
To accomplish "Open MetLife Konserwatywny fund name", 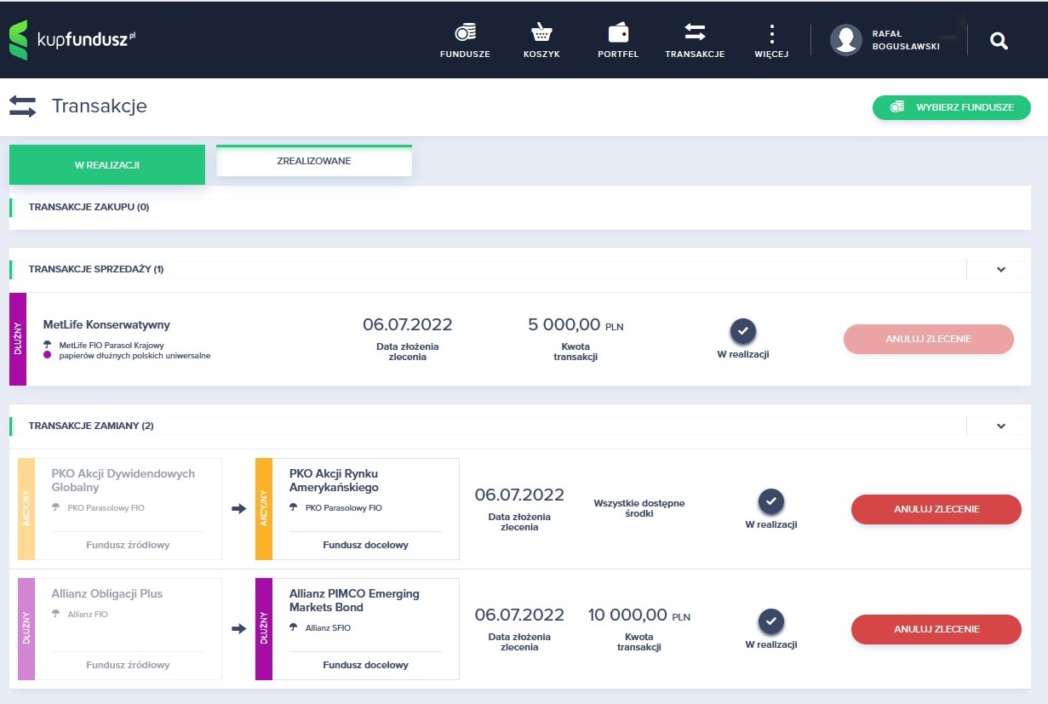I will pyautogui.click(x=106, y=324).
